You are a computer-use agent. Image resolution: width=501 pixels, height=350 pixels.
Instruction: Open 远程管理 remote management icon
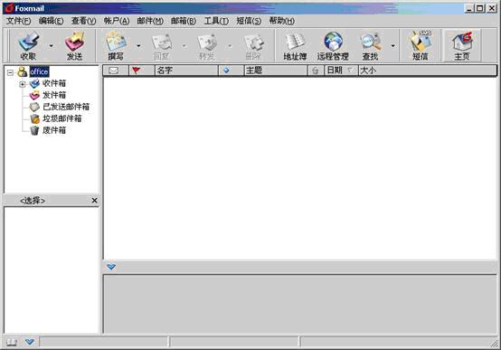[333, 45]
